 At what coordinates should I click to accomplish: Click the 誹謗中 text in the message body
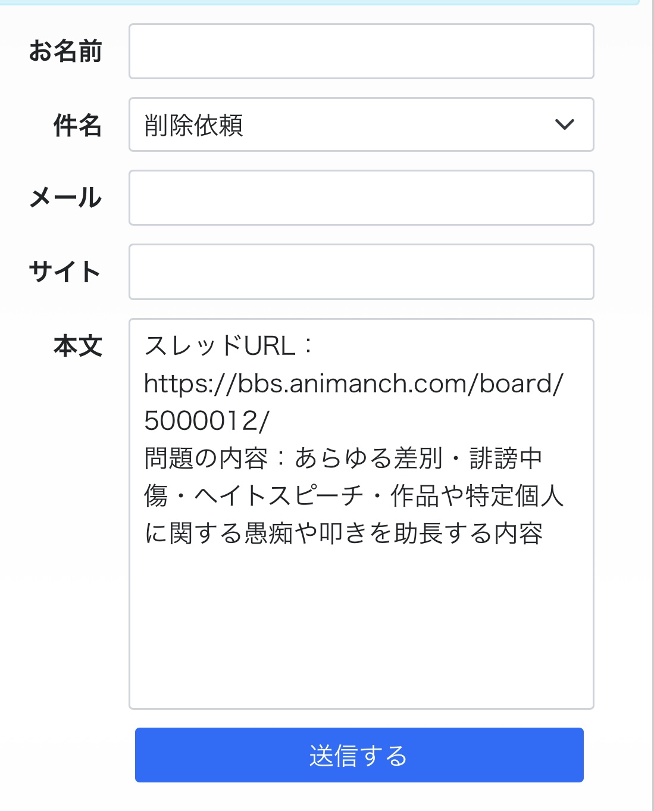506,458
